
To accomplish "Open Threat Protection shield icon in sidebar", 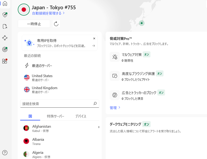I will (5, 15).
